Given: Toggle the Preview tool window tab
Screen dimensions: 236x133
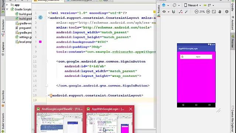Looking at the screenshot, I should [233, 41].
